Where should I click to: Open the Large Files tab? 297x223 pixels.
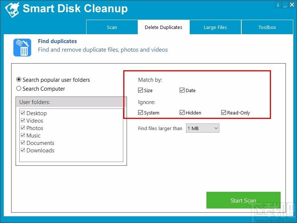click(215, 27)
